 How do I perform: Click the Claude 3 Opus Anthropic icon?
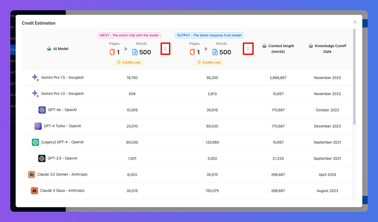pyautogui.click(x=34, y=191)
